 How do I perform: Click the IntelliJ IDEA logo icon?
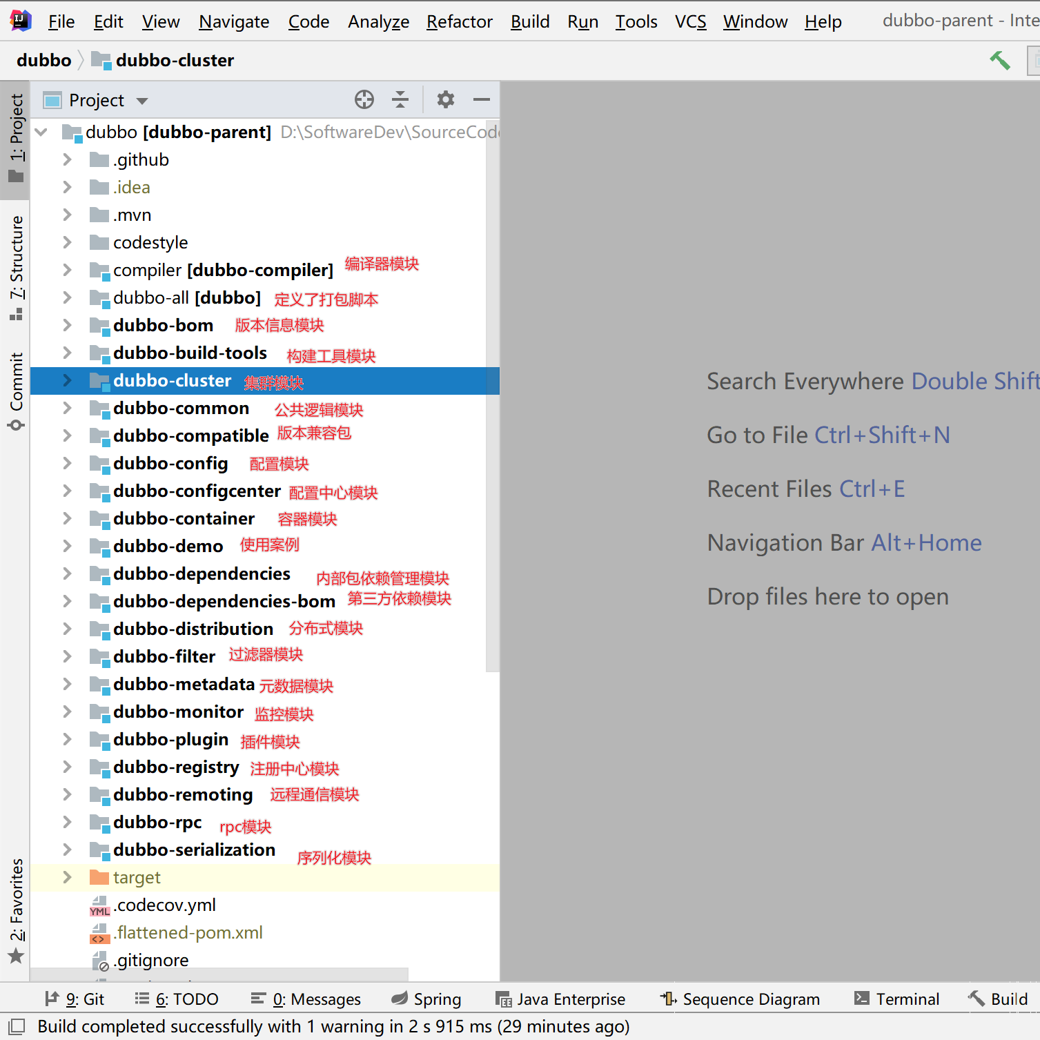(21, 21)
